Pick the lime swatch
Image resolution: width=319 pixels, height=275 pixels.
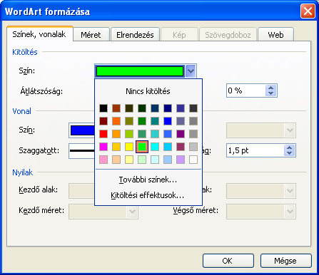coord(129,134)
